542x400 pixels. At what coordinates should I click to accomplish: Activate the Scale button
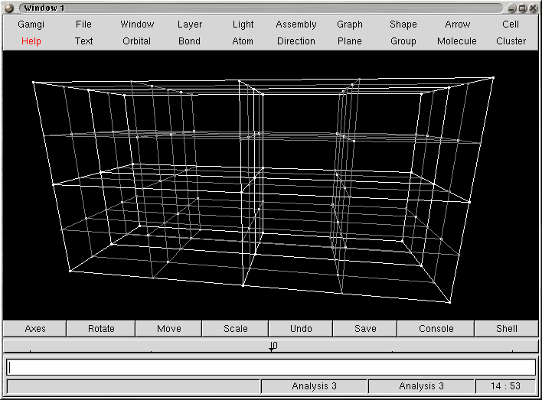point(235,329)
